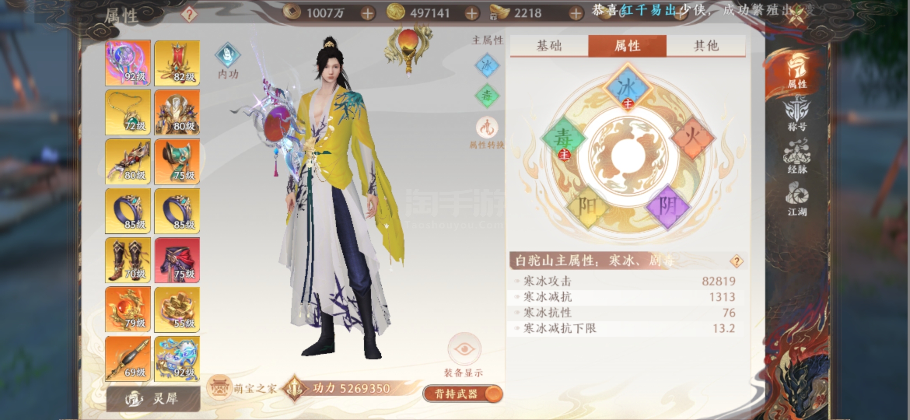910x420 pixels.
Task: Toggle the 背持武器 weapon carry switch
Action: [463, 394]
